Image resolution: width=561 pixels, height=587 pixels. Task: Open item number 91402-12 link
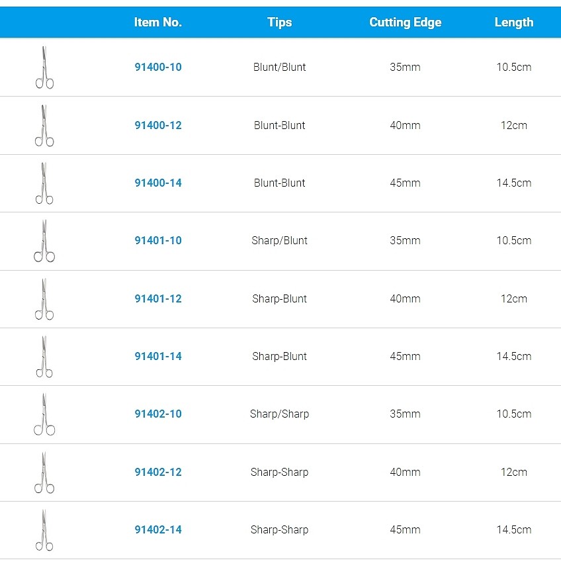click(158, 472)
